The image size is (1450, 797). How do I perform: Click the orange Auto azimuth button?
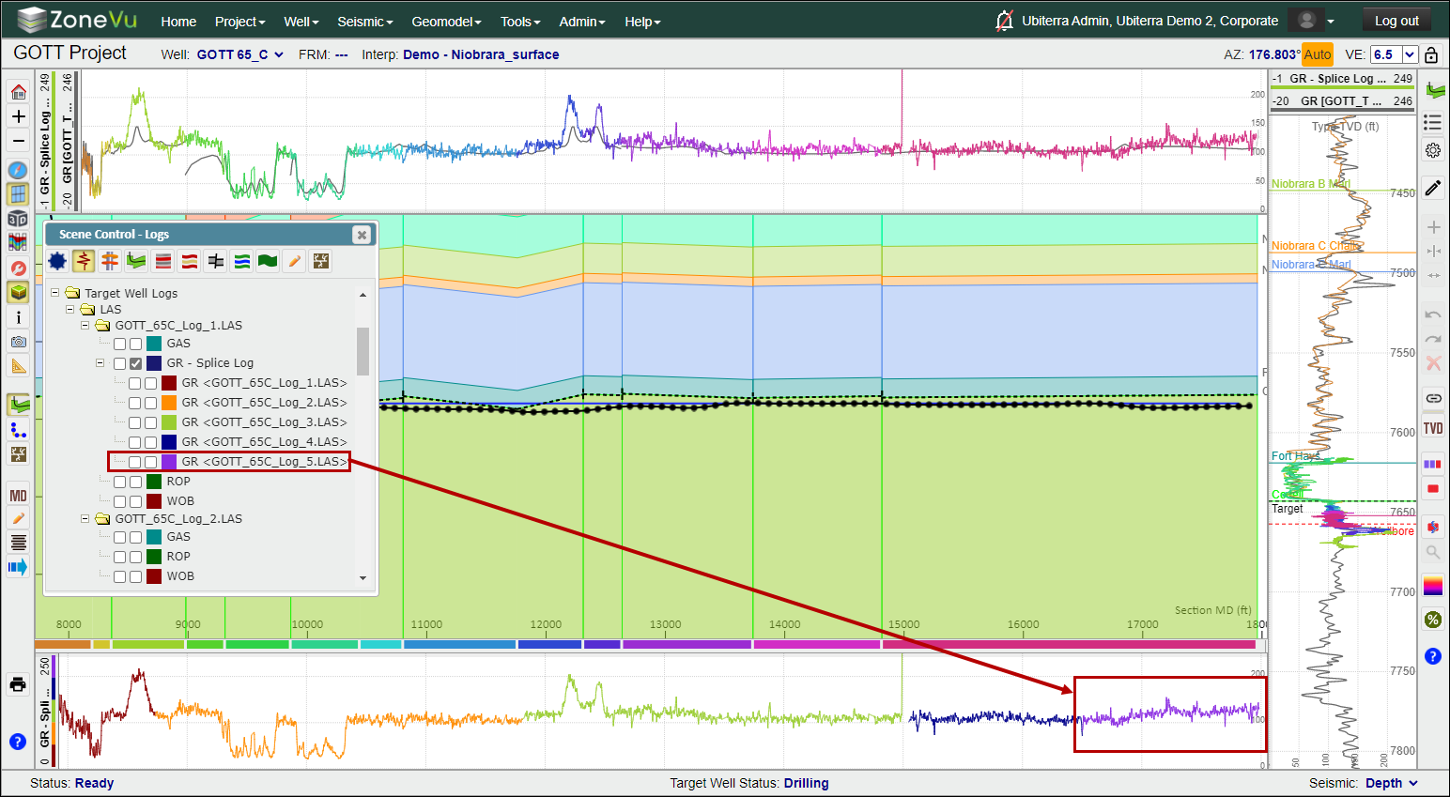[x=1318, y=54]
